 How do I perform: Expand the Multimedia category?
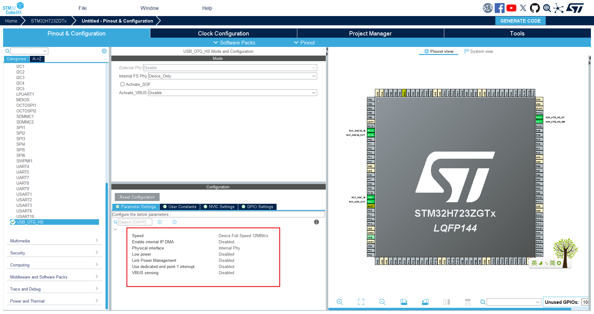(54, 241)
